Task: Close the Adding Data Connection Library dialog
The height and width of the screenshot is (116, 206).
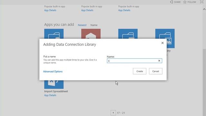Action: (x=163, y=43)
